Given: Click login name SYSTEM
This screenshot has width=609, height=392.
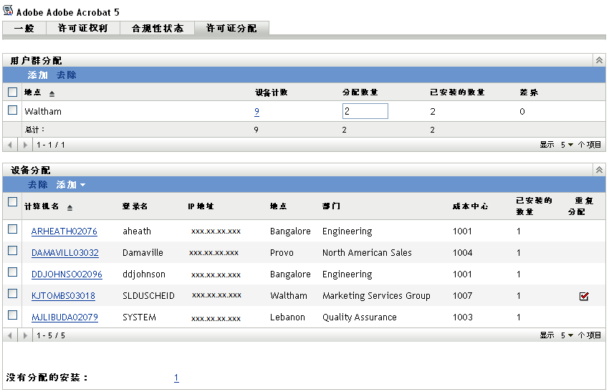Looking at the screenshot, I should pos(139,317).
